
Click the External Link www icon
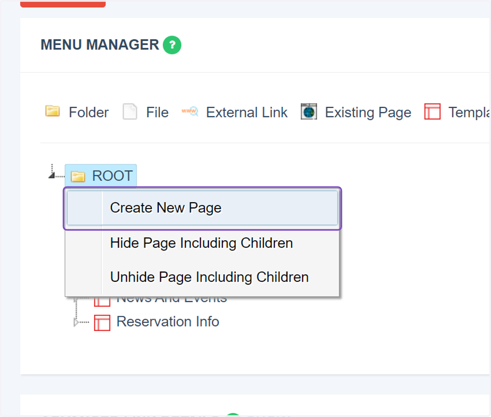click(190, 111)
